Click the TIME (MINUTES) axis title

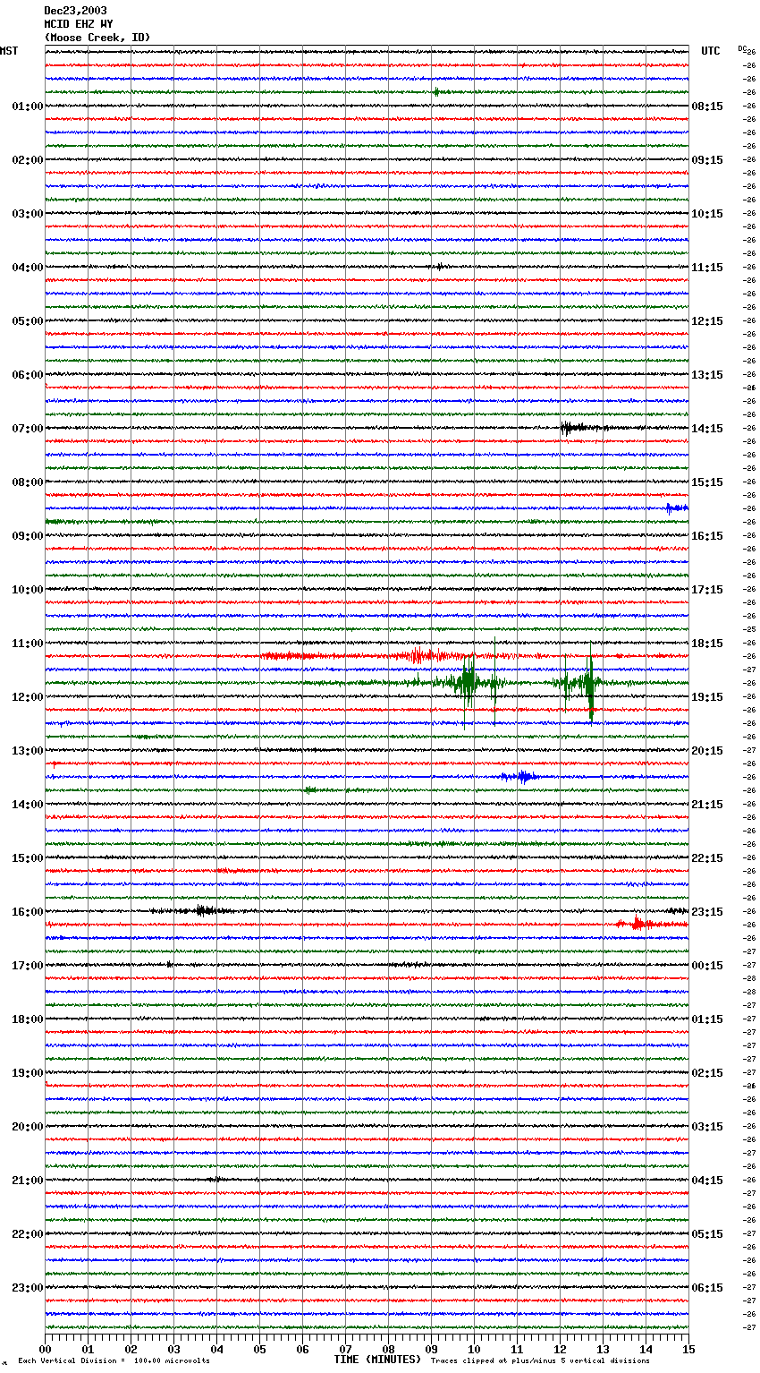tap(377, 1360)
